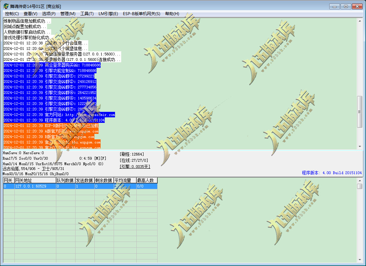
Task: Click the 远古仙狐,554/906 status line
Action: 33,169
